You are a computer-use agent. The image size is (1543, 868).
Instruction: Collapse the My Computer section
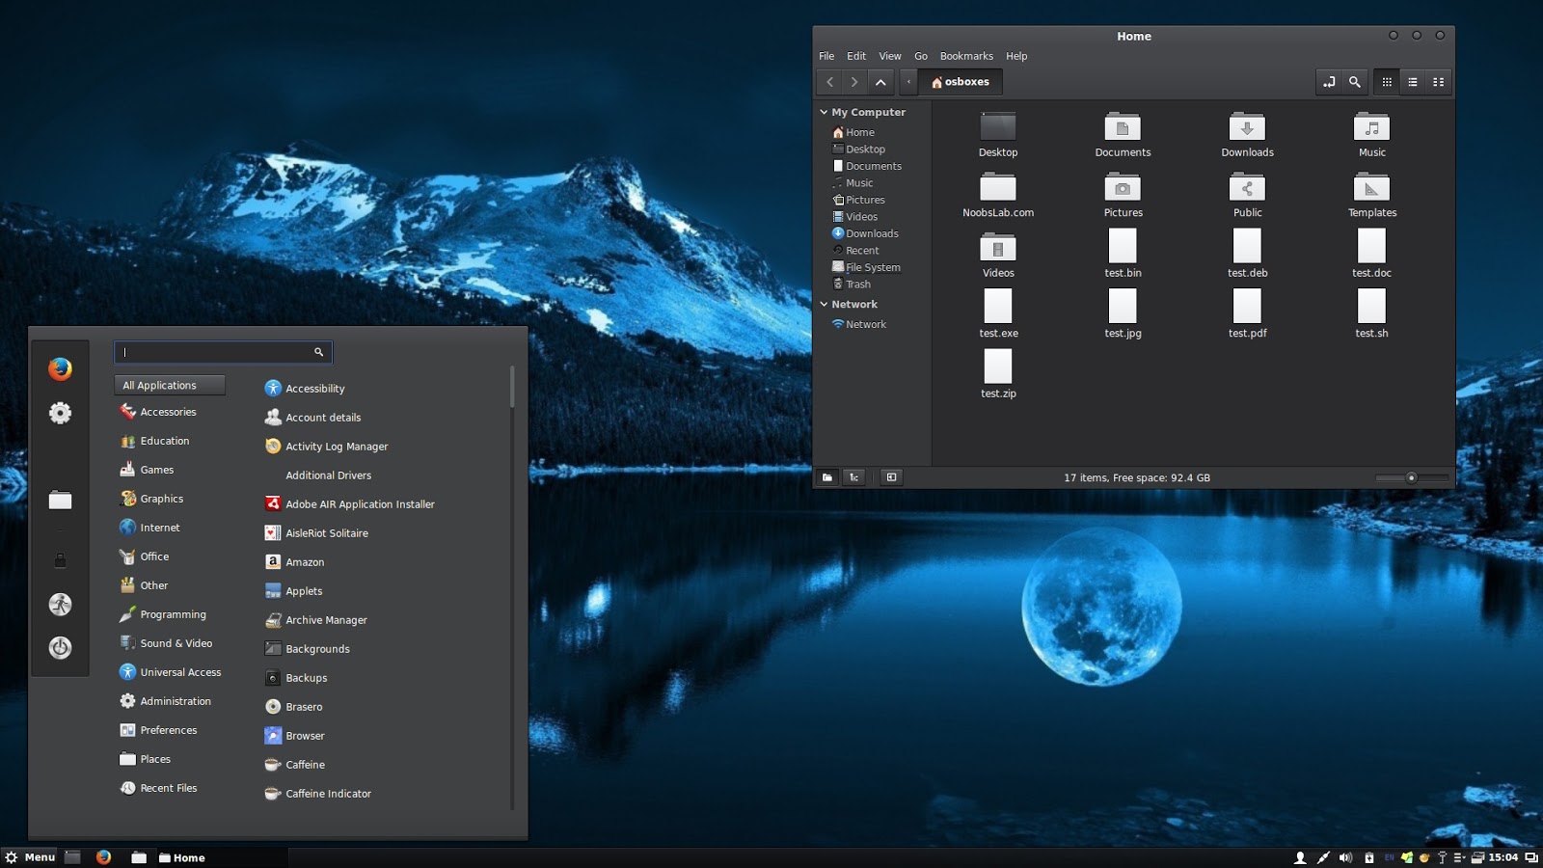click(x=825, y=112)
